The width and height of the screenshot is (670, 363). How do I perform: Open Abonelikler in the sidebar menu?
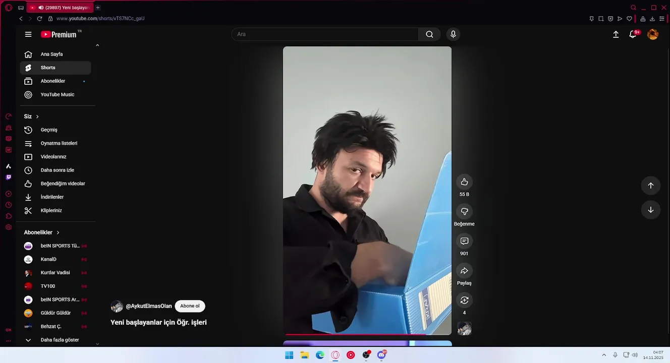[55, 81]
